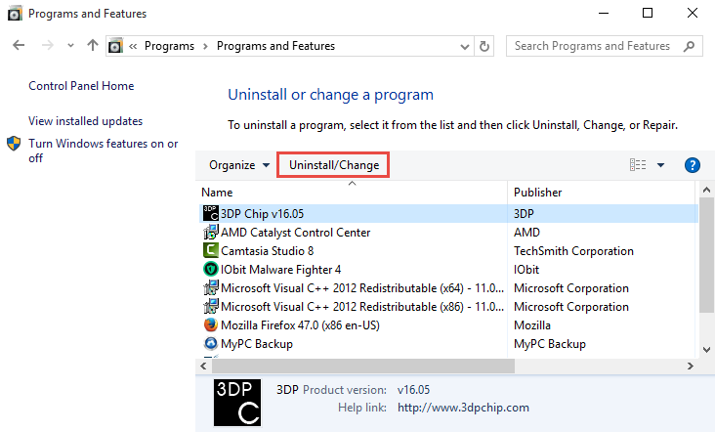Select the Programs and Features breadcrumb
This screenshot has width=715, height=432.
coord(275,46)
